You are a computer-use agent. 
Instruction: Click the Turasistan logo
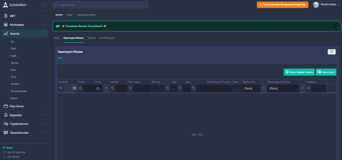pyautogui.click(x=15, y=5)
